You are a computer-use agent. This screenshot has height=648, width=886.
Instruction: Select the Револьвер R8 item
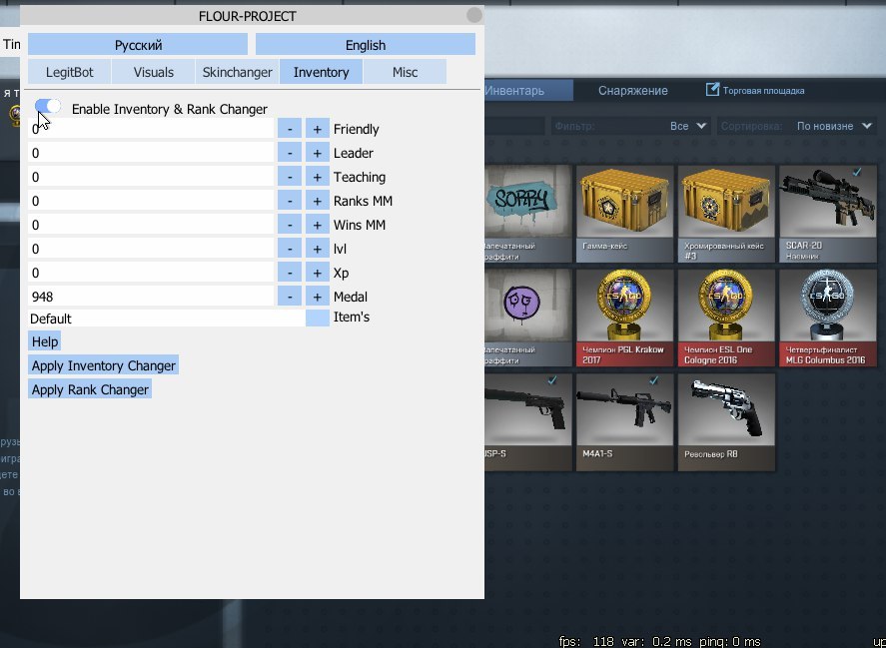(x=726, y=422)
